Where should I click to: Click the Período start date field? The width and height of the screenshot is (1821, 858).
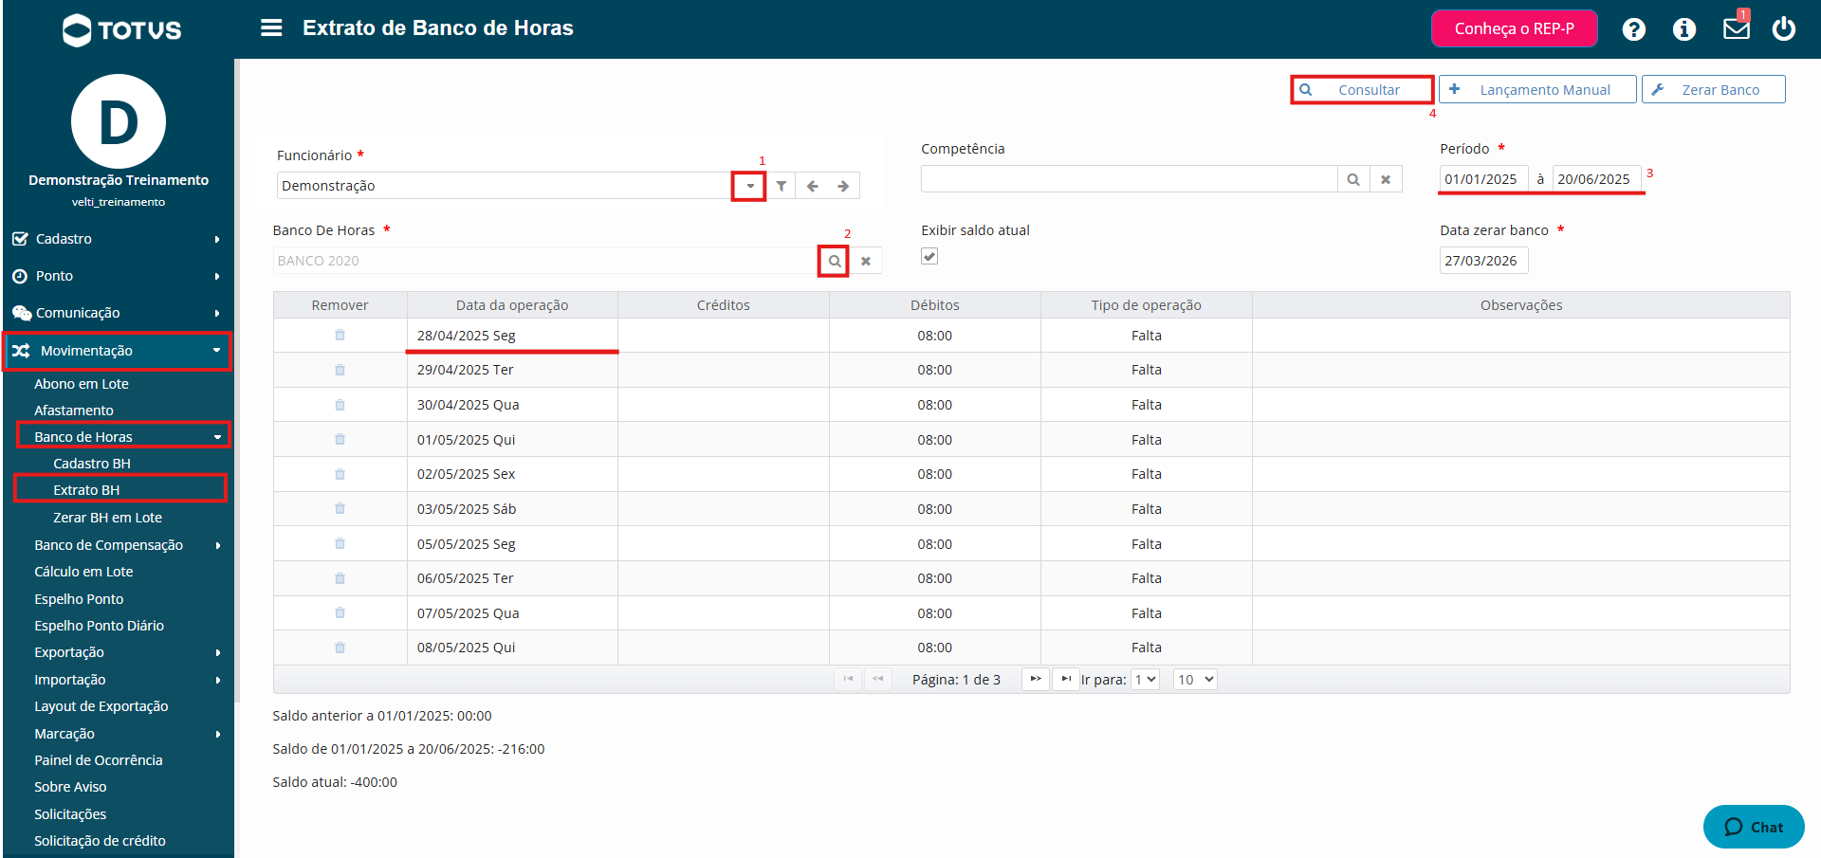tap(1483, 179)
